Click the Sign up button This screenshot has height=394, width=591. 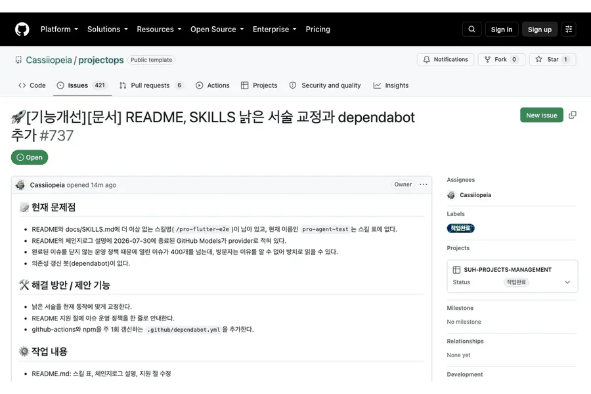[x=539, y=30]
